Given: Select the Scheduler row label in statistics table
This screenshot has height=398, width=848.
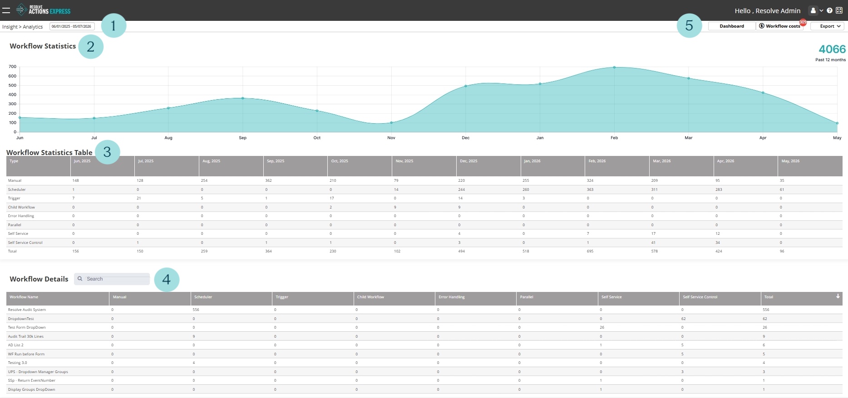Looking at the screenshot, I should tap(17, 189).
